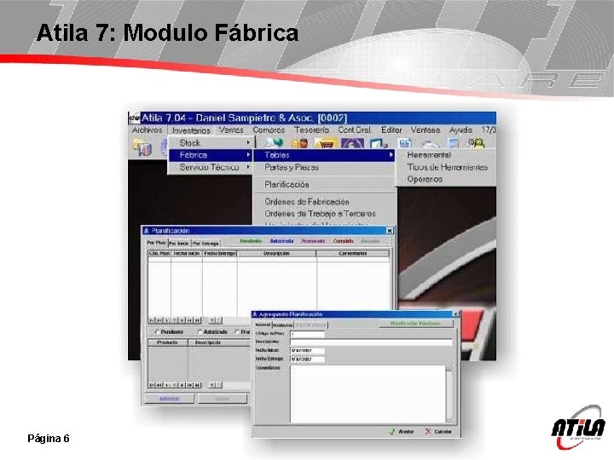The width and height of the screenshot is (614, 460).
Task: Open the Ayuda menu
Action: pos(460,129)
